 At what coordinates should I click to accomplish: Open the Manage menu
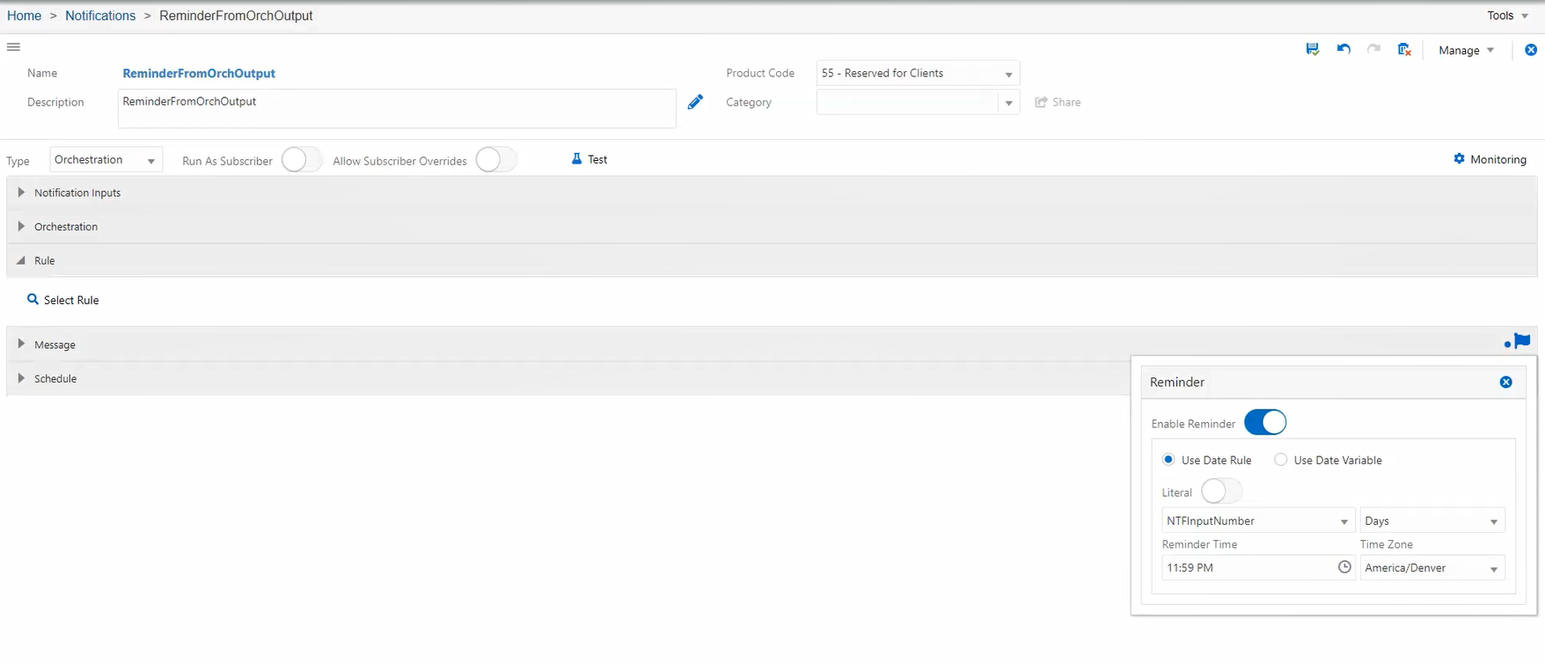(1467, 50)
